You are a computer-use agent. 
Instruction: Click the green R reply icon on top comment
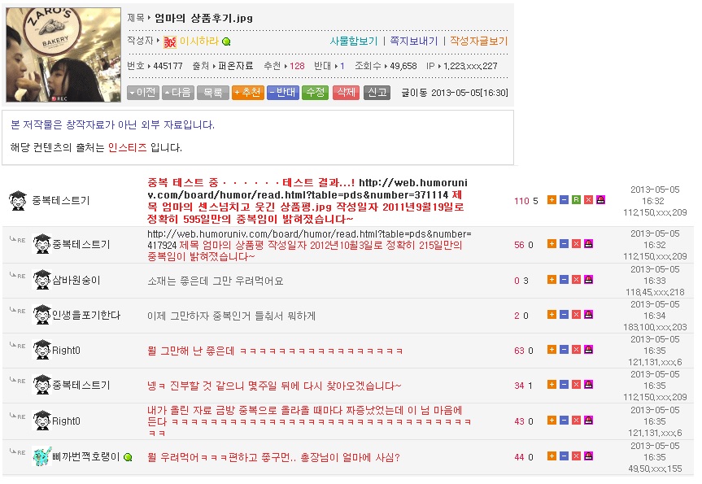click(x=576, y=200)
